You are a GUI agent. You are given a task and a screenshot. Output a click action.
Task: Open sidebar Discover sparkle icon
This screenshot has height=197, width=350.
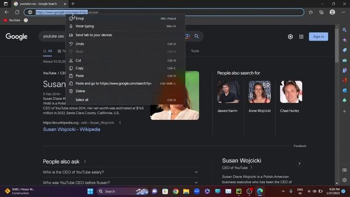pos(345,40)
